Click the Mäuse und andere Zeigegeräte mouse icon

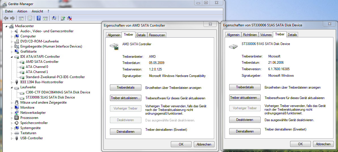[17, 102]
